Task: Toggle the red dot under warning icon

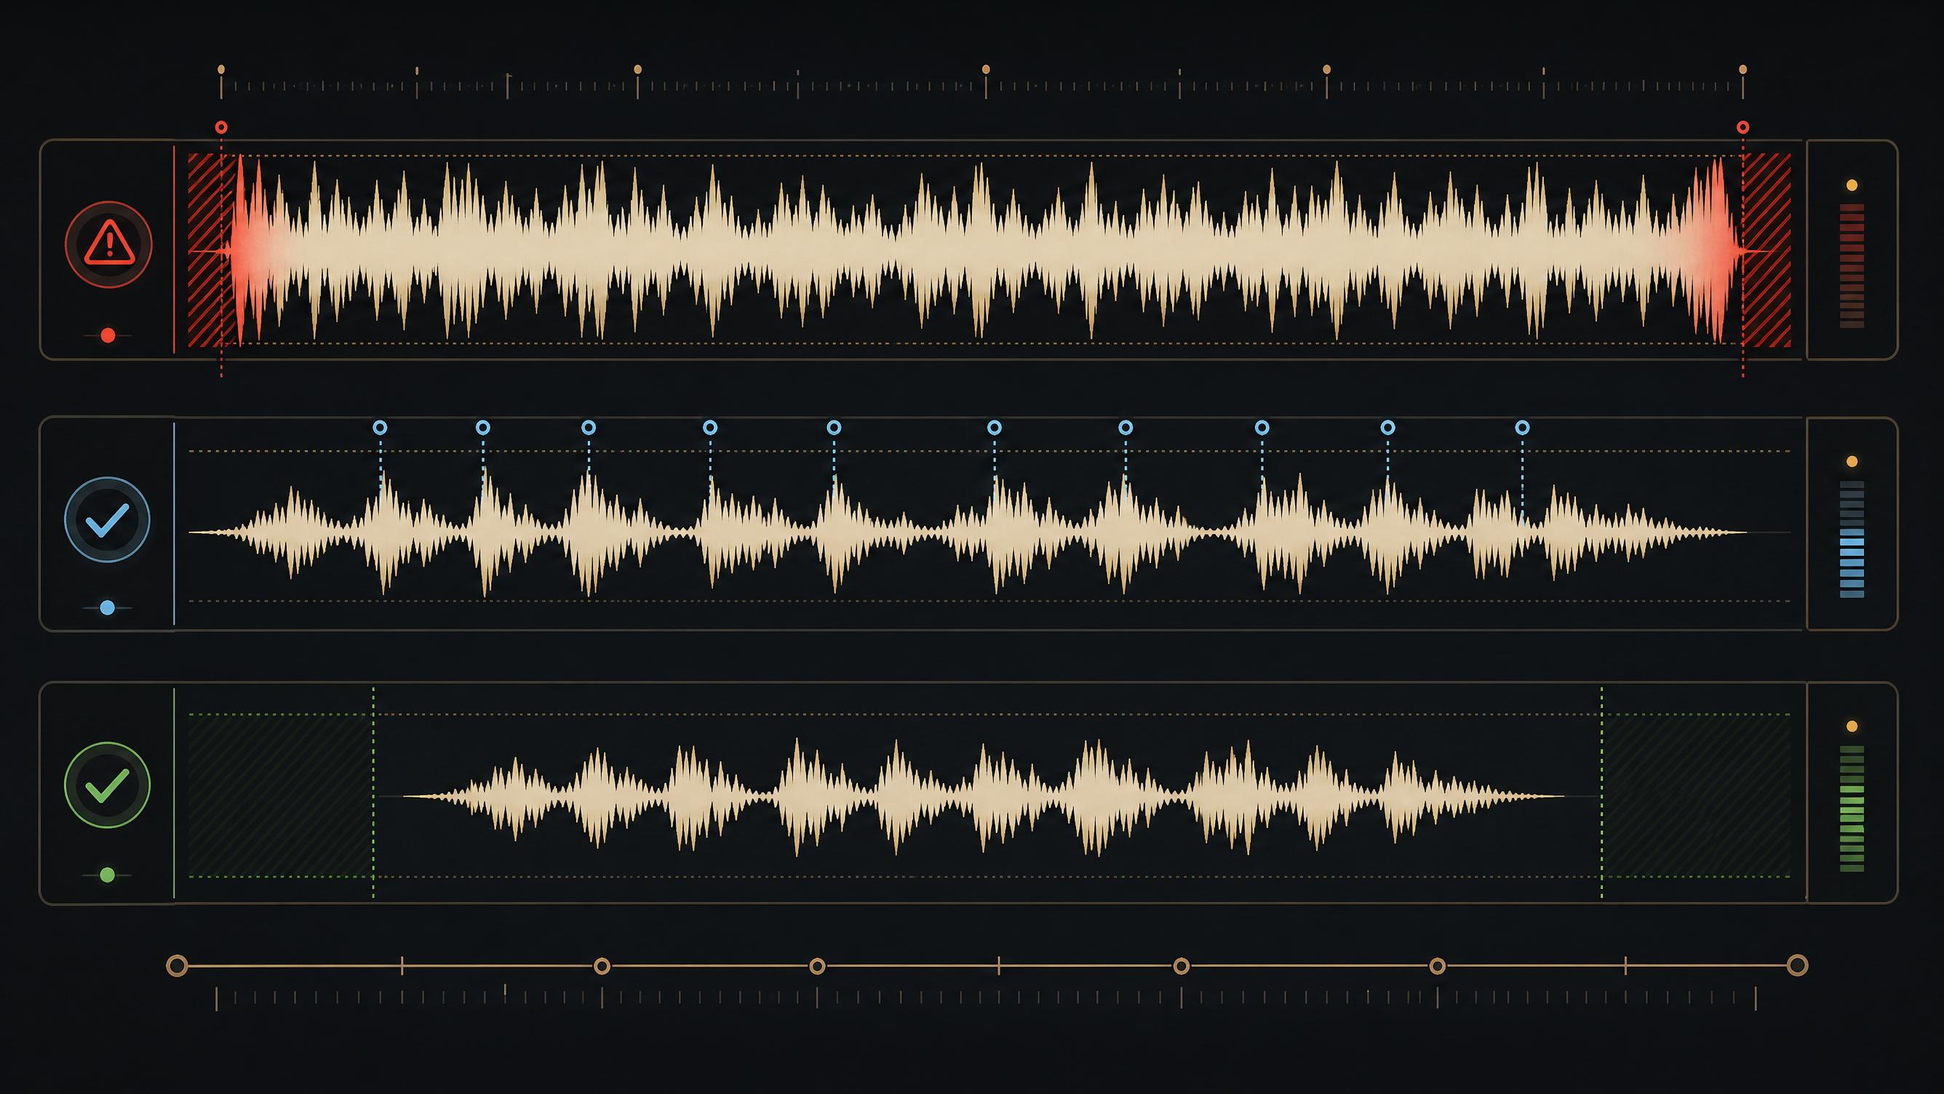Action: point(108,335)
